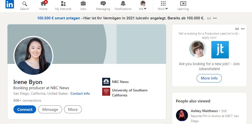Open the Search magnifier icon
This screenshot has height=124, width=252.
[x=24, y=4]
